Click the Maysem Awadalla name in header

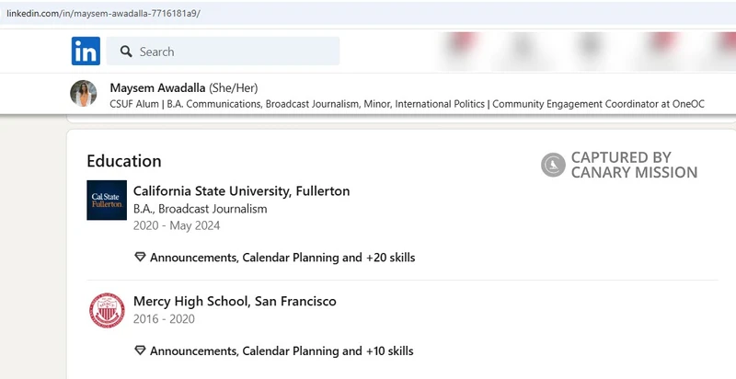pos(157,87)
